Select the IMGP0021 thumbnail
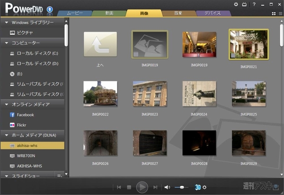 (248, 44)
